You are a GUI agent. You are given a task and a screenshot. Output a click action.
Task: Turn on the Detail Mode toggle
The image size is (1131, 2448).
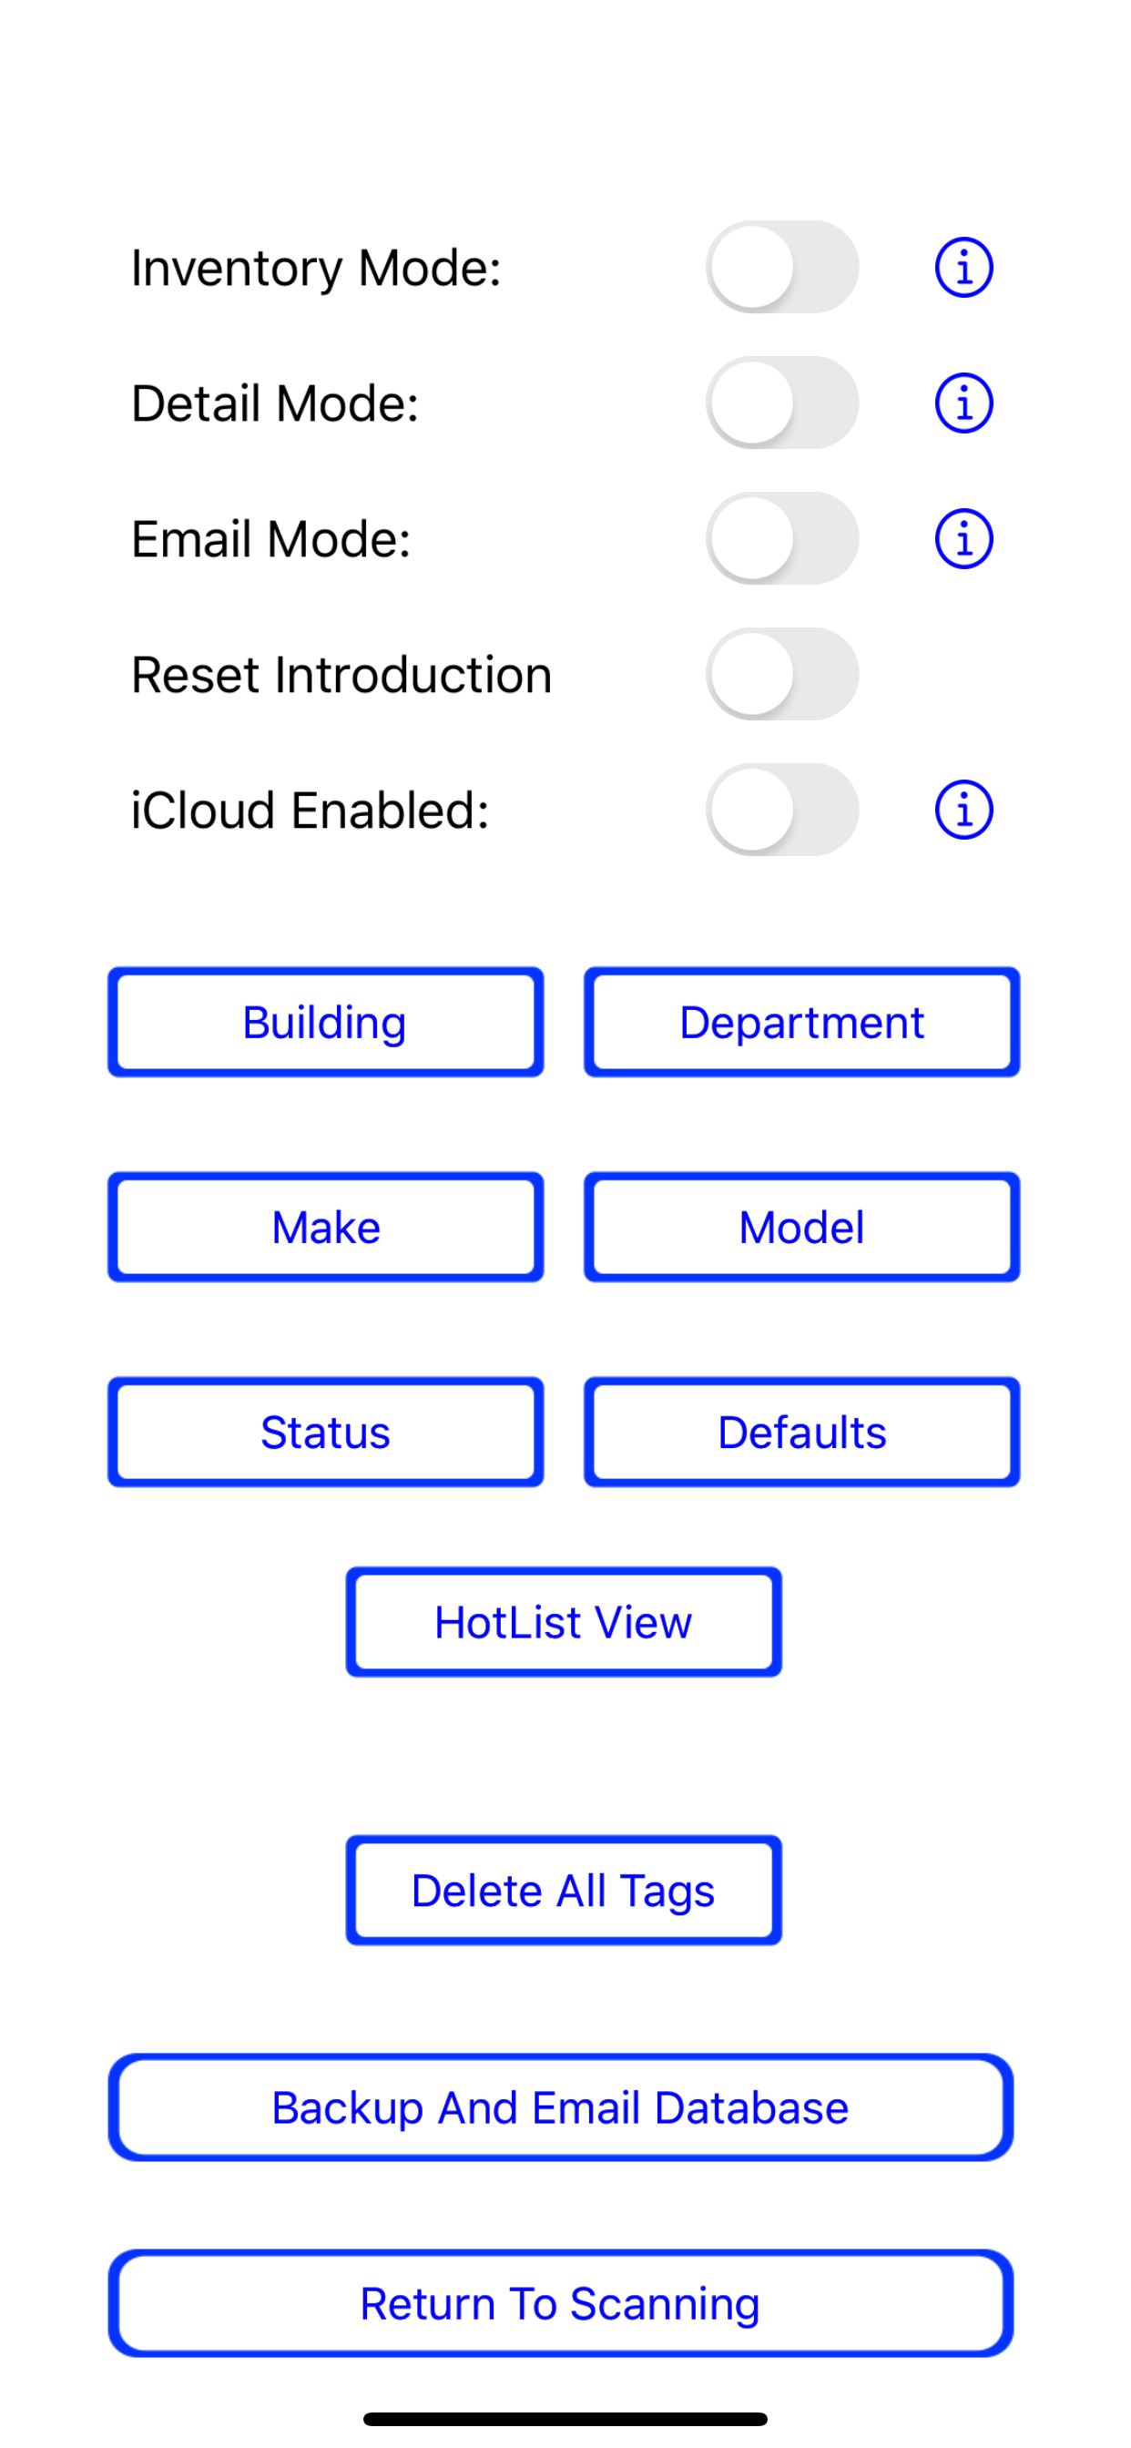[782, 403]
